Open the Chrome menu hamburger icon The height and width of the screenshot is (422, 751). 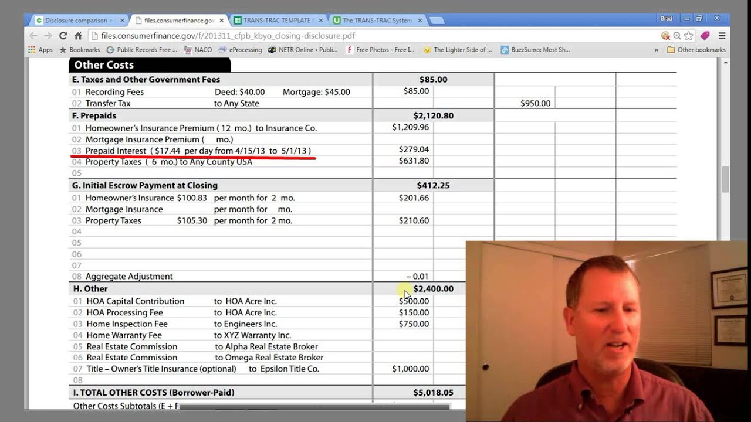tap(722, 36)
